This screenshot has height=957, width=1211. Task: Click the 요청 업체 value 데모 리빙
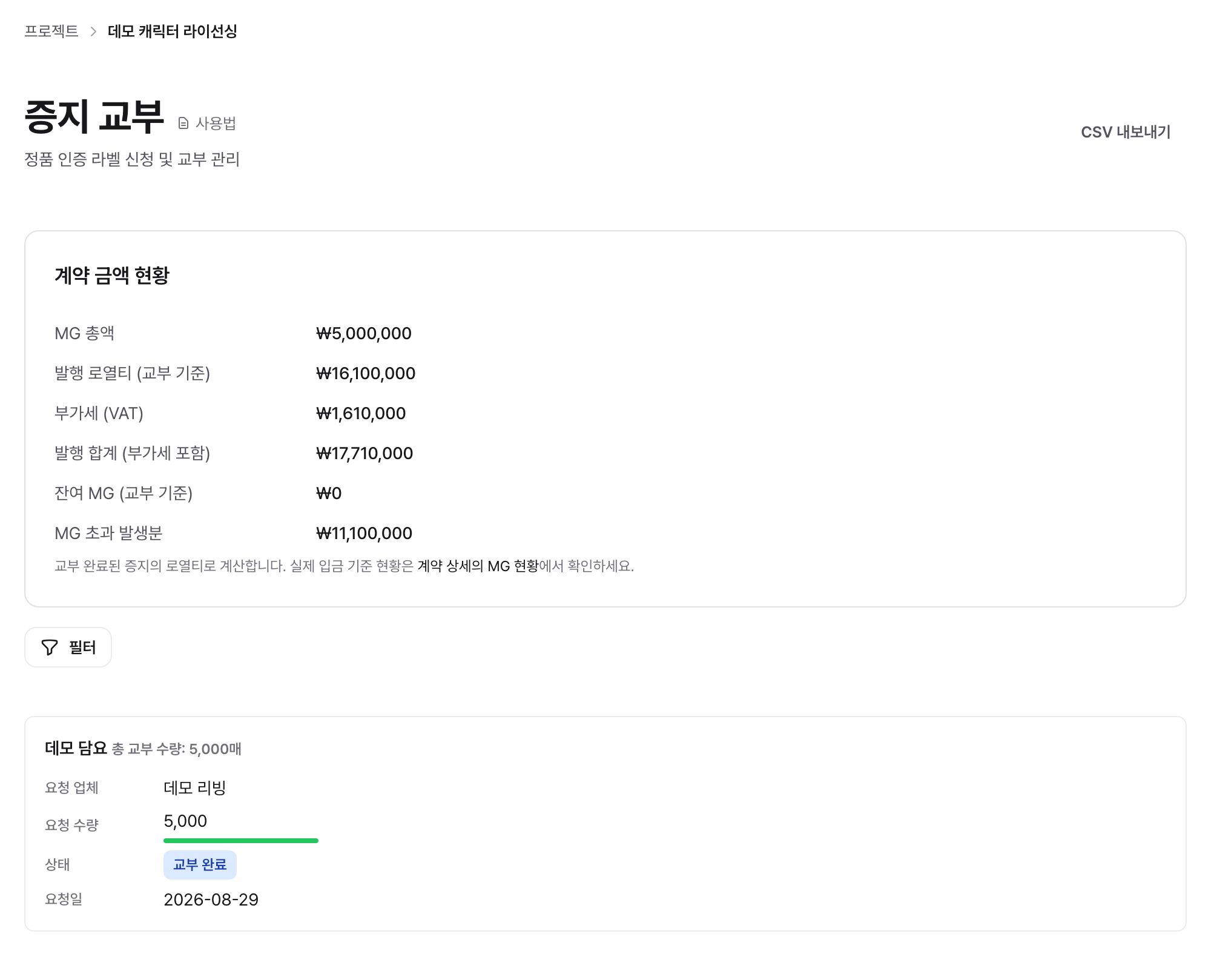195,787
